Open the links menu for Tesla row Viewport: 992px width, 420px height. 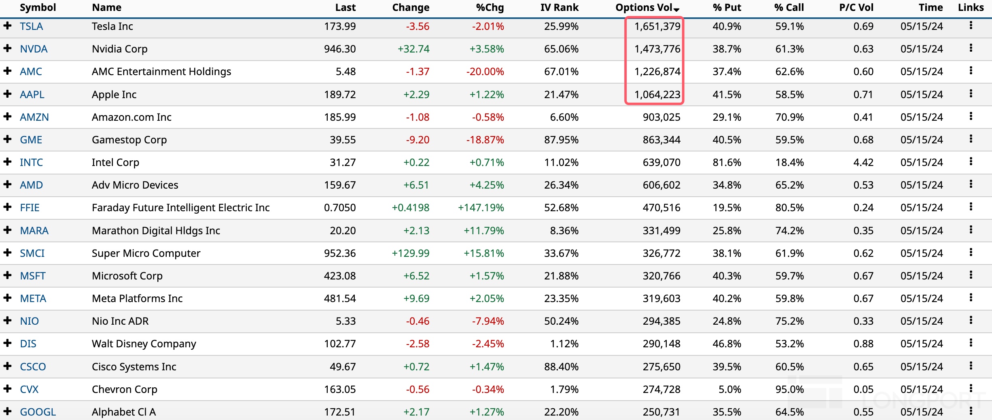(x=971, y=26)
